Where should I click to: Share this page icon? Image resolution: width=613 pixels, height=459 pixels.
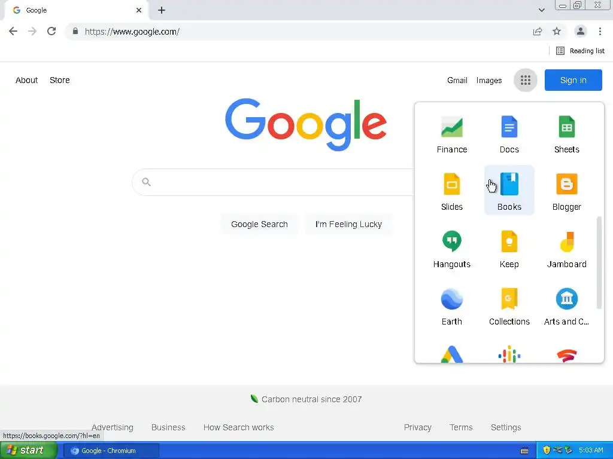click(x=538, y=31)
